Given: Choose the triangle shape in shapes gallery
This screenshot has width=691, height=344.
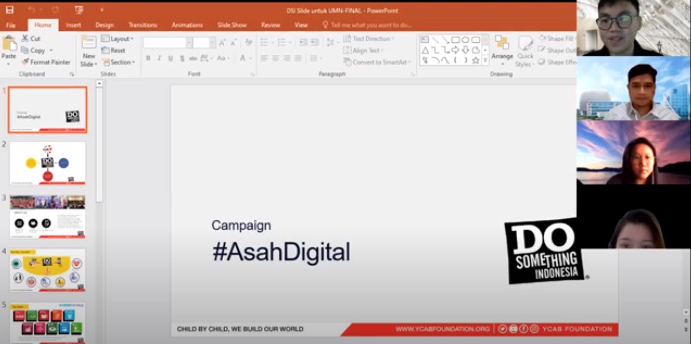Looking at the screenshot, I should (425, 50).
